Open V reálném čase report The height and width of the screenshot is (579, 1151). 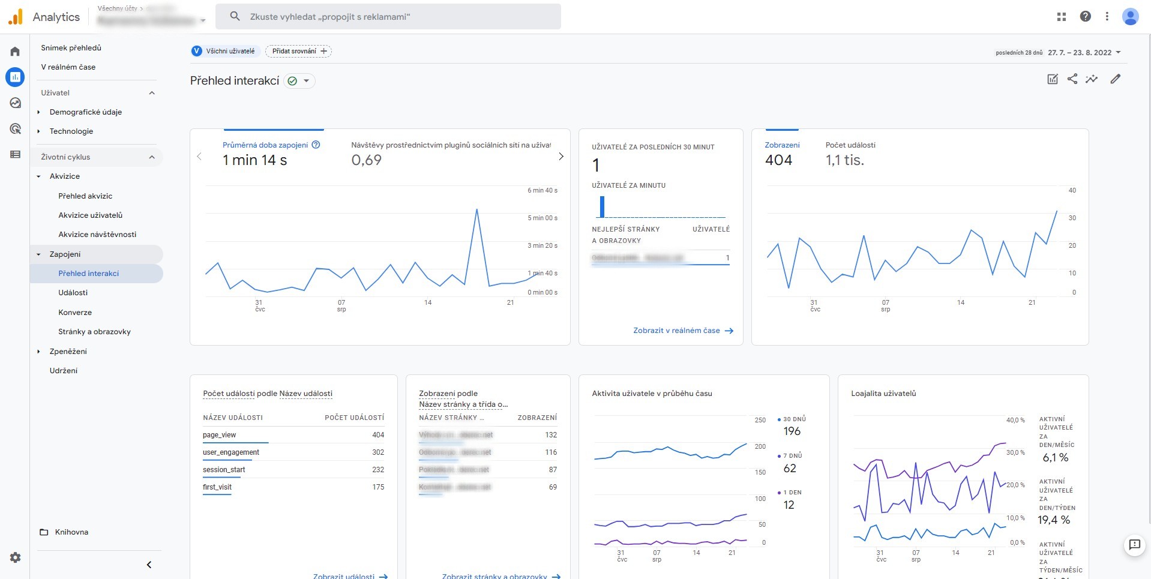[x=68, y=67]
